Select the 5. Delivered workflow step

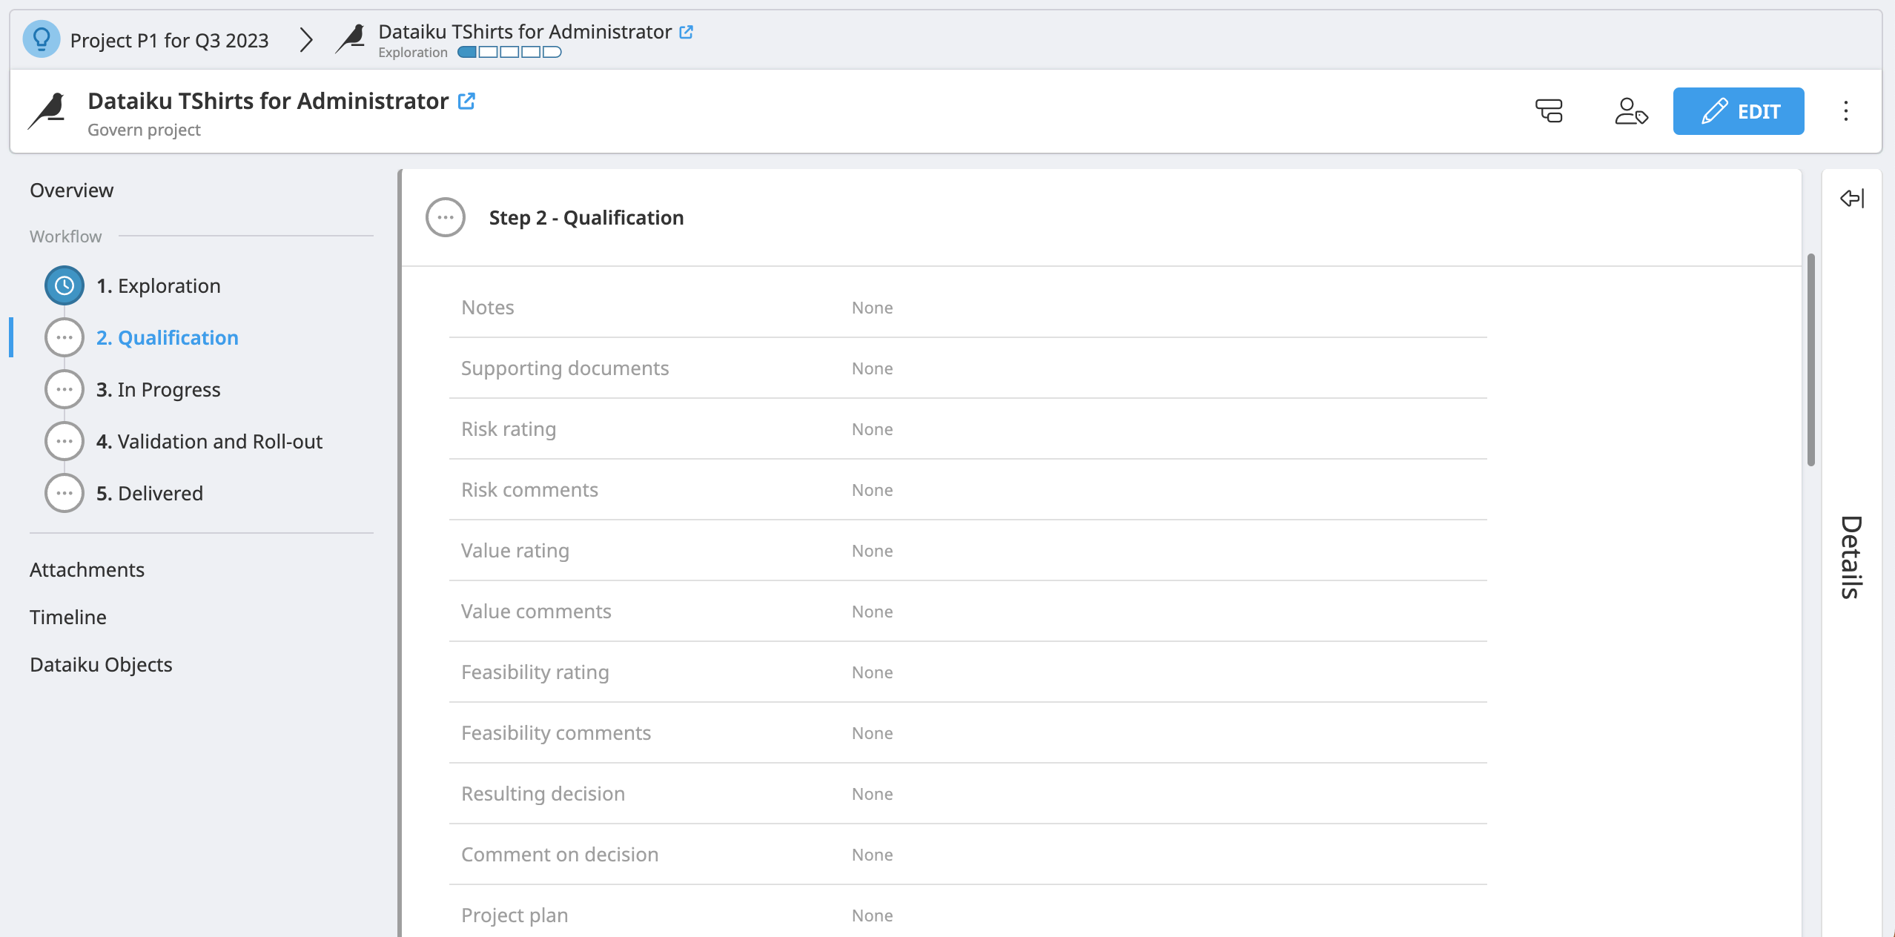pyautogui.click(x=149, y=493)
